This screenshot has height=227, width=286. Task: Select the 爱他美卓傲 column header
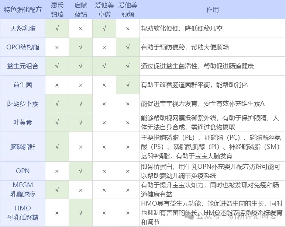[104, 10]
